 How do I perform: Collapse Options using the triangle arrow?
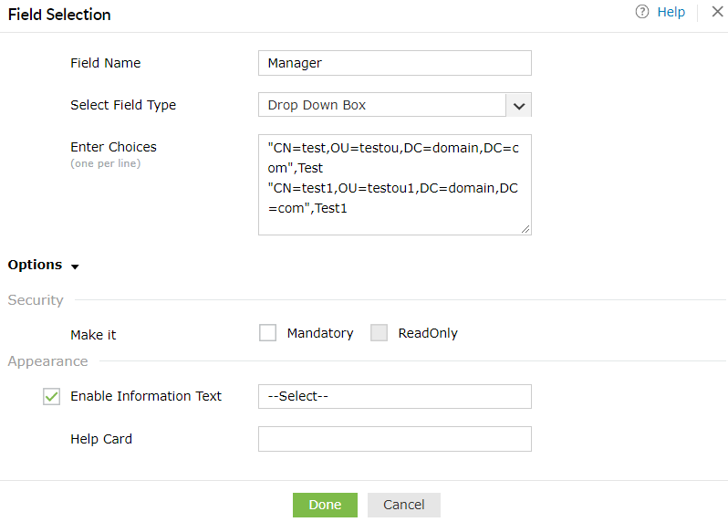[x=75, y=266]
